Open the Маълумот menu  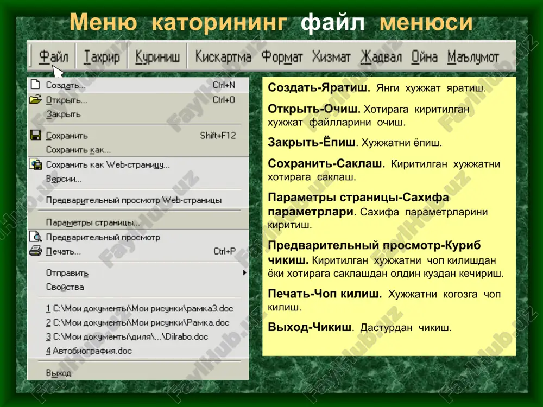[473, 57]
